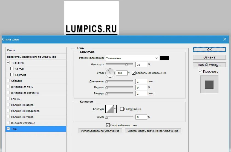This screenshot has width=231, height=152.
Task: Enable the Внутреннее свечение checkbox
Action: click(8, 93)
